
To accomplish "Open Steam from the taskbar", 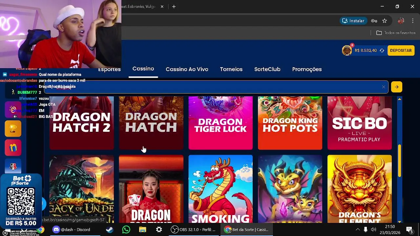I will 110,230.
